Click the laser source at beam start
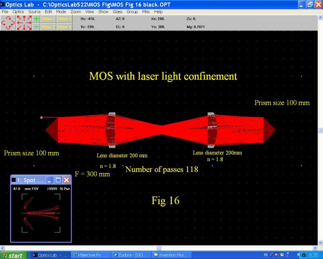Image resolution: width=323 pixels, height=259 pixels. pyautogui.click(x=42, y=118)
